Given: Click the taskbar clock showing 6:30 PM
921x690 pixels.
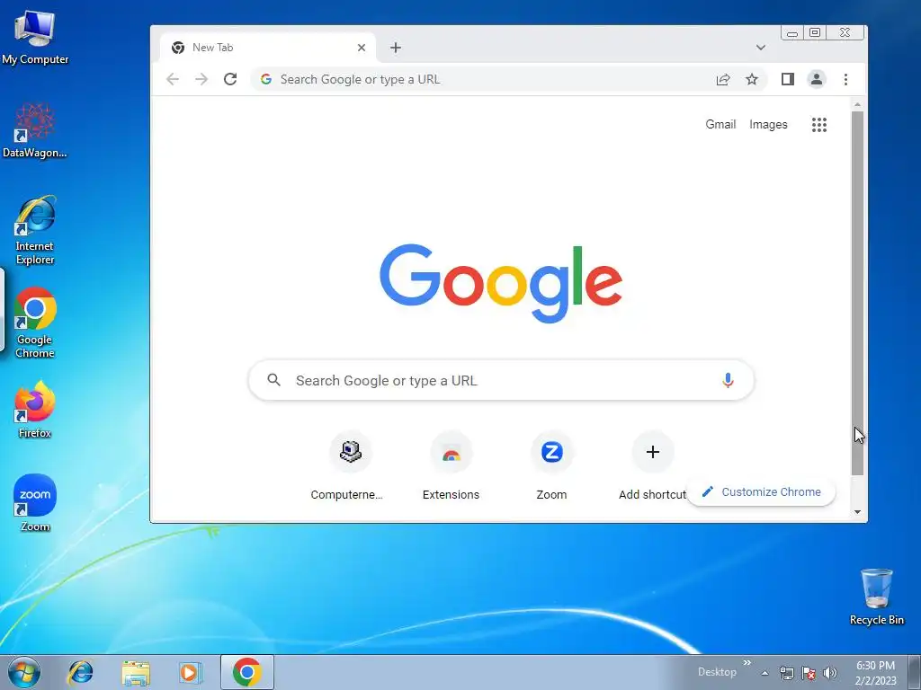Looking at the screenshot, I should tap(875, 673).
